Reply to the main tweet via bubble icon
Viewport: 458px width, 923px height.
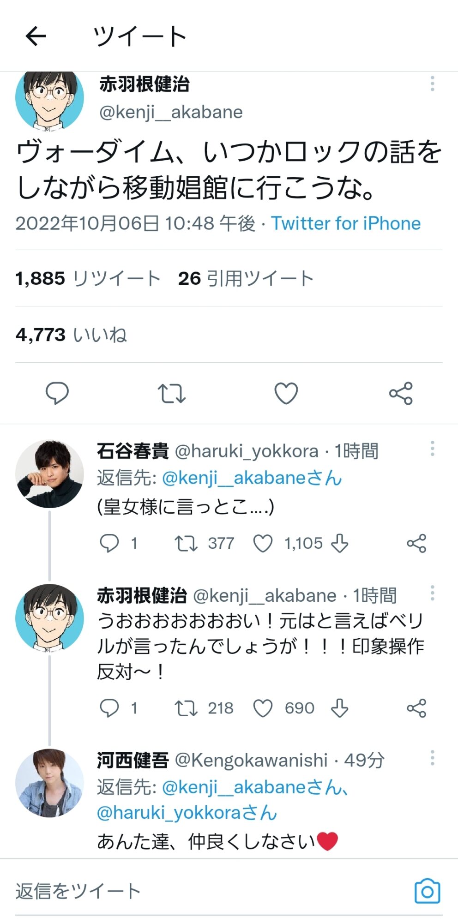click(57, 394)
